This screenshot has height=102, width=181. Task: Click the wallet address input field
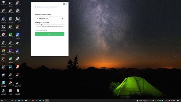pyautogui.click(x=50, y=26)
